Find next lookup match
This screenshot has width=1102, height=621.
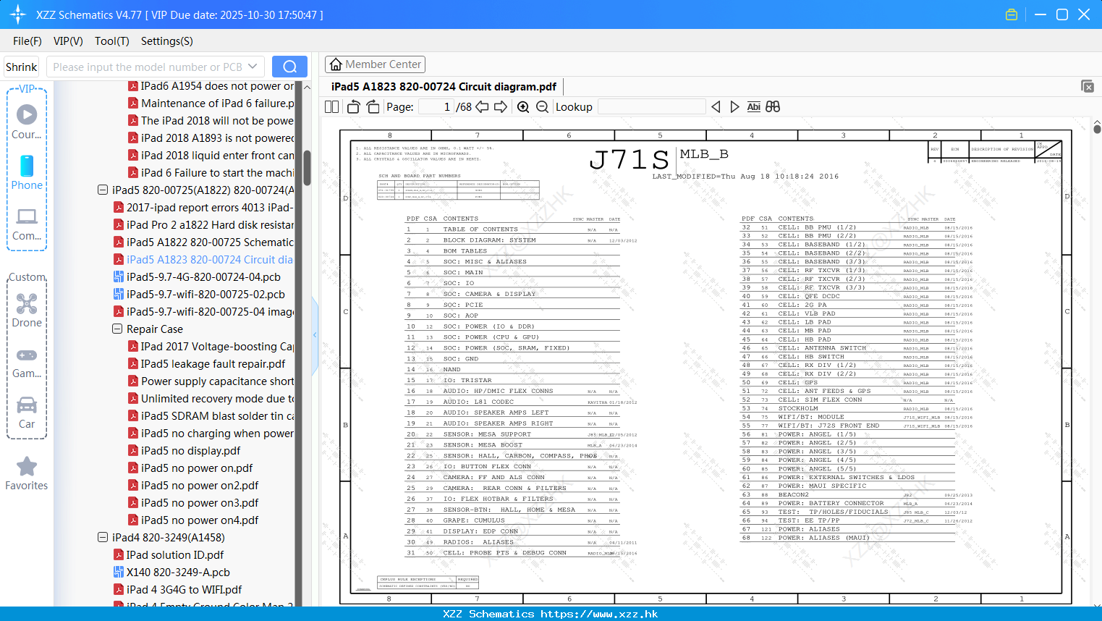coord(734,107)
